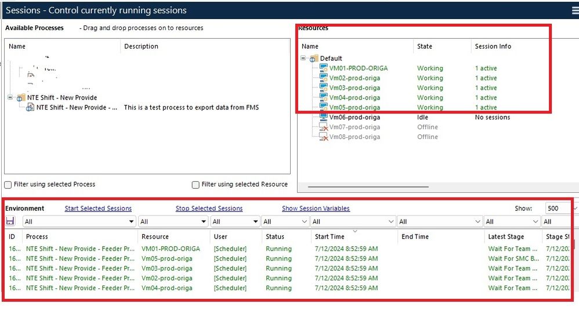This screenshot has width=579, height=311.
Task: Open the Start Time filter dropdown
Action: click(391, 221)
